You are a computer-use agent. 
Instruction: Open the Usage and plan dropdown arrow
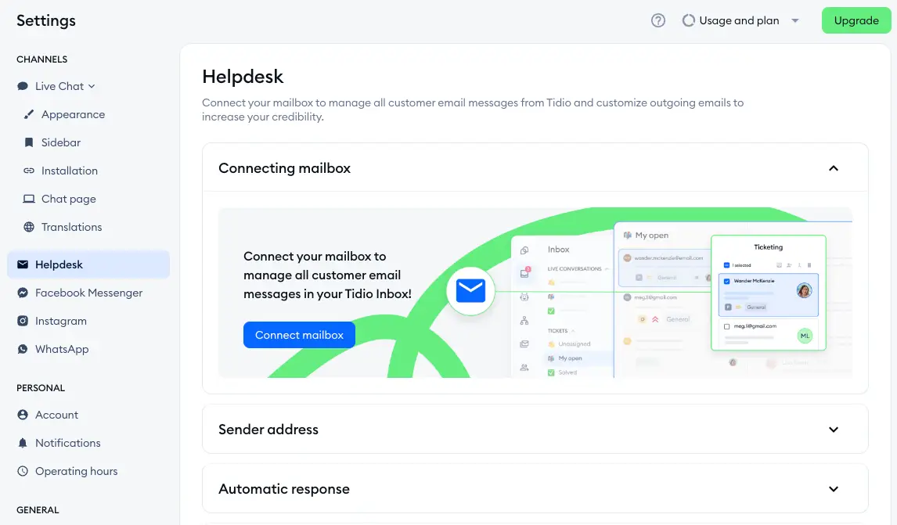[794, 20]
